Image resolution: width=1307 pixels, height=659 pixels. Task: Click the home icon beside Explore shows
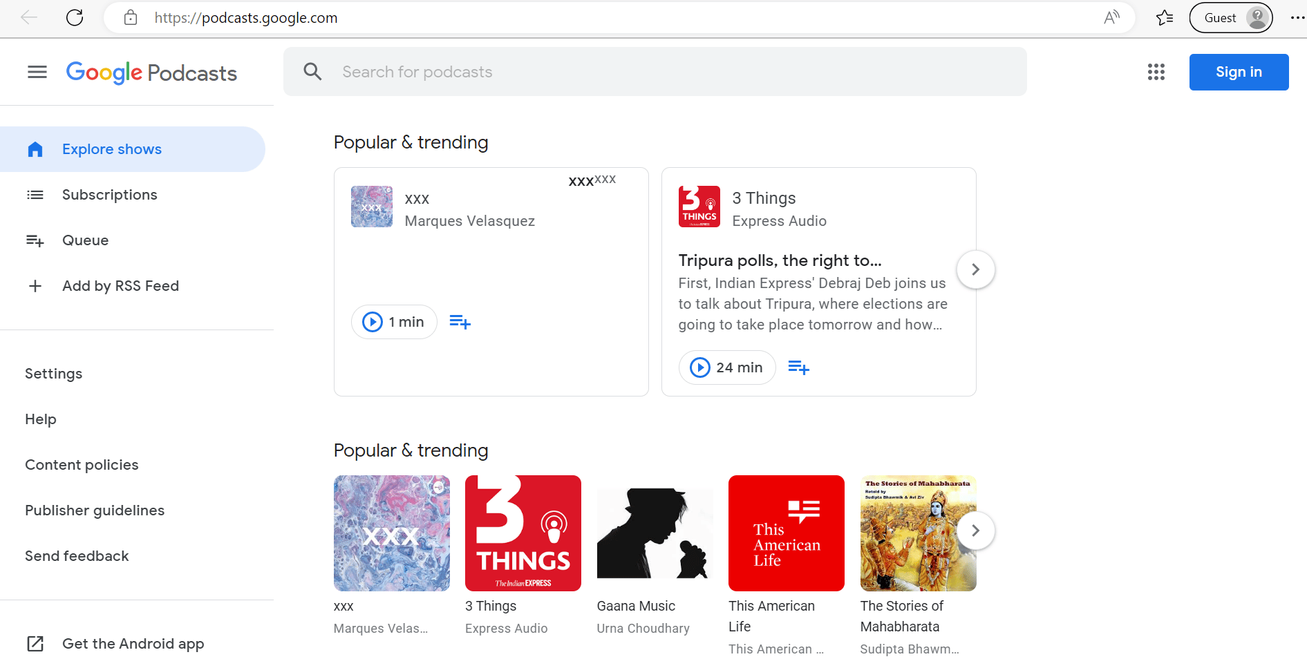click(35, 149)
